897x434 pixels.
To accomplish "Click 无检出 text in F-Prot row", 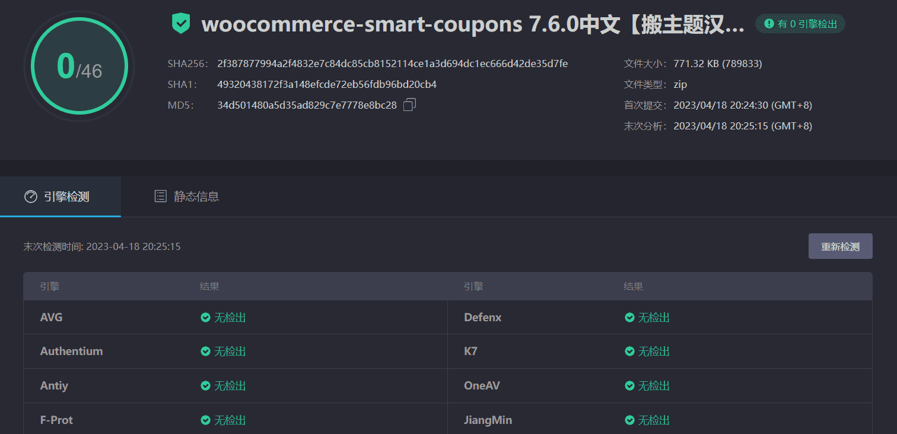I will (230, 420).
